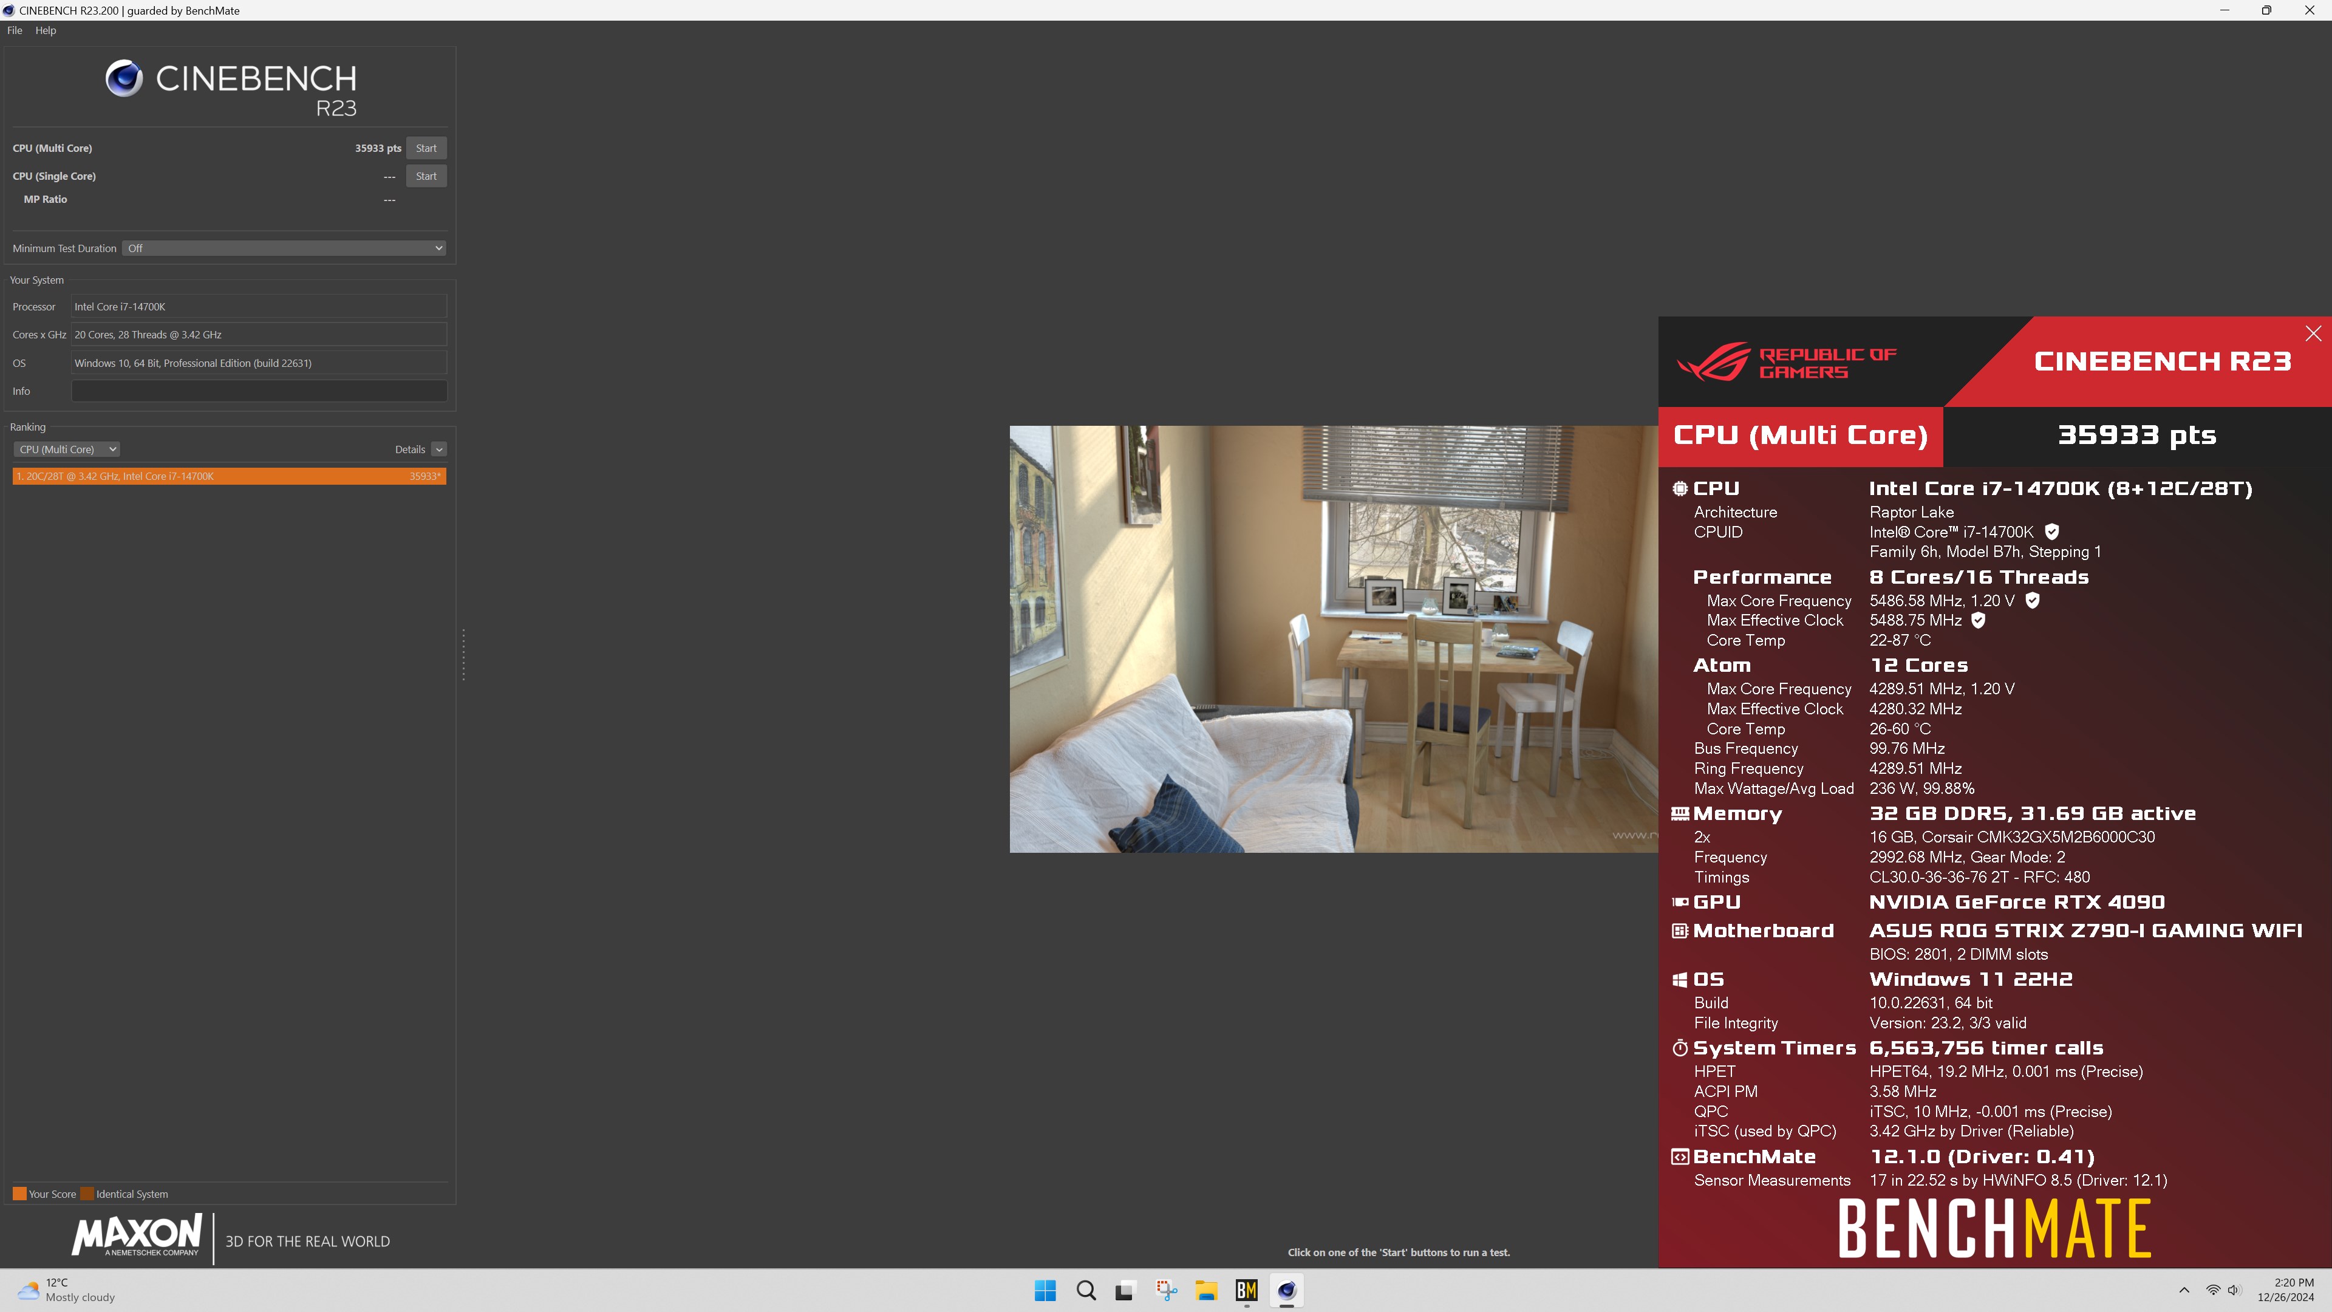Click NVIDIA GeForce RTX 4090 text
Screen dimensions: 2332x1312
point(2017,903)
